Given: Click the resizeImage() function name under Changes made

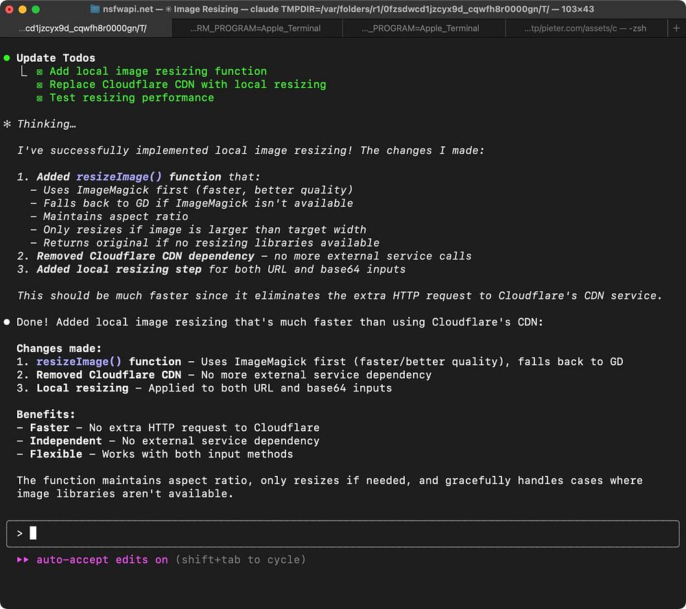Looking at the screenshot, I should coord(79,362).
